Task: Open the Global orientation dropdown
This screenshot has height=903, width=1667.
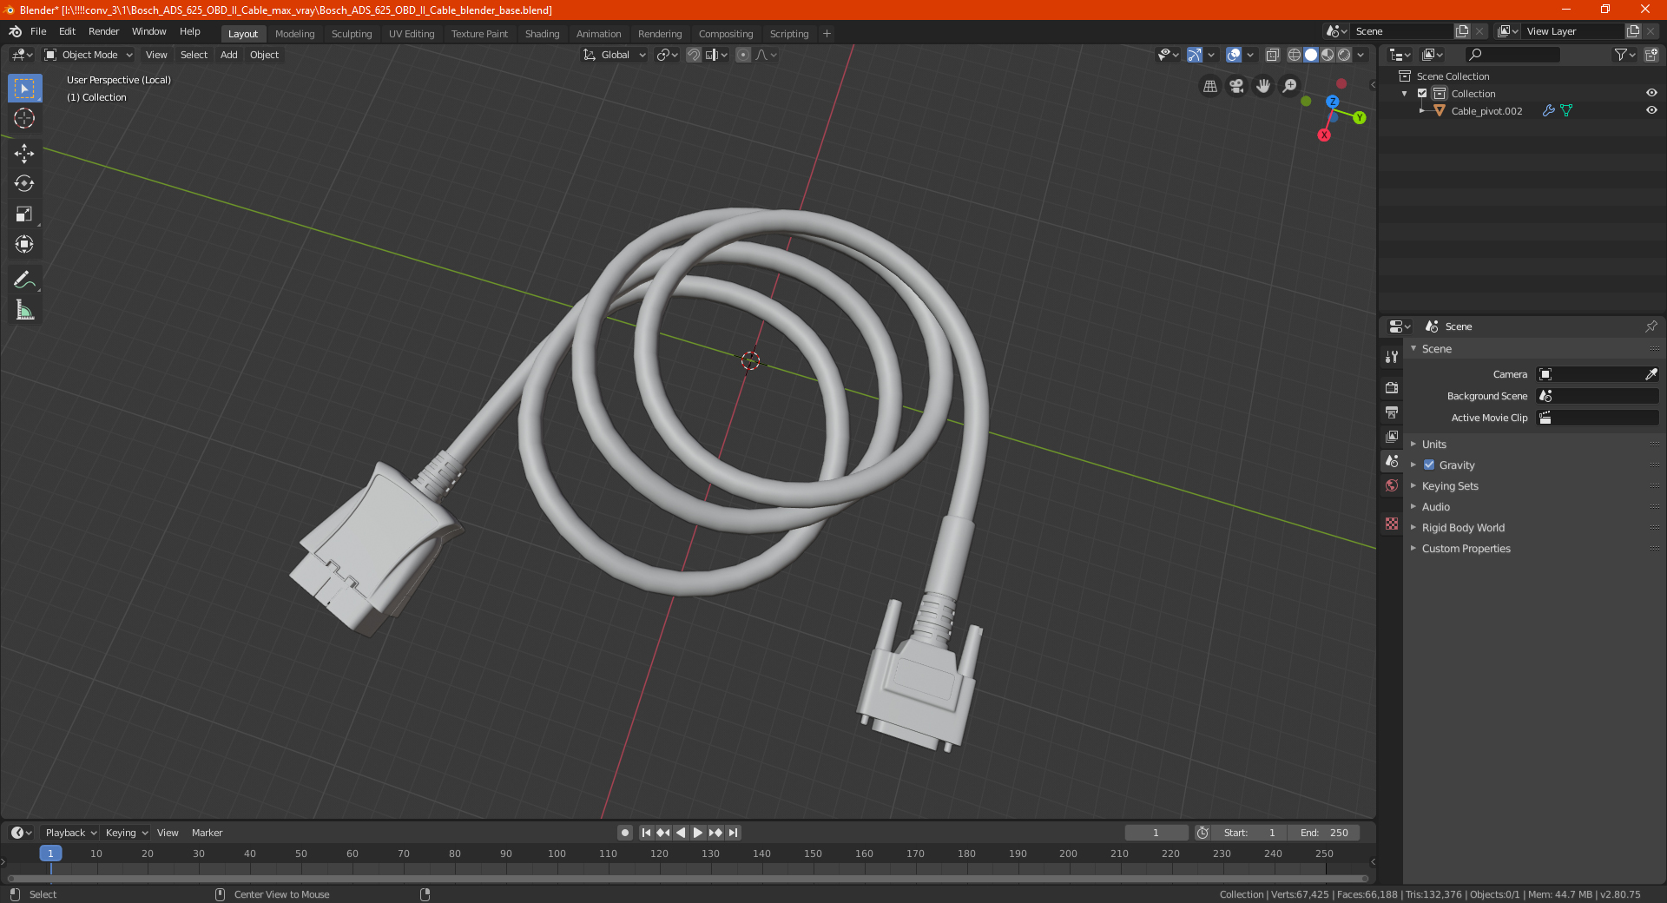Action: (x=615, y=55)
